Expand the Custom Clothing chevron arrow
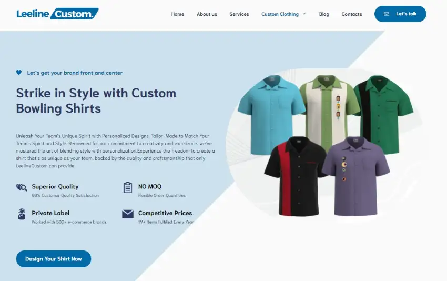Screen dimensions: 447x281 pos(304,14)
